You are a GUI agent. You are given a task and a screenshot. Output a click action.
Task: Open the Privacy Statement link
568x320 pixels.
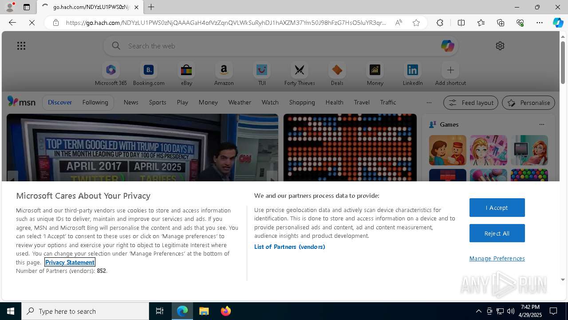tap(70, 262)
